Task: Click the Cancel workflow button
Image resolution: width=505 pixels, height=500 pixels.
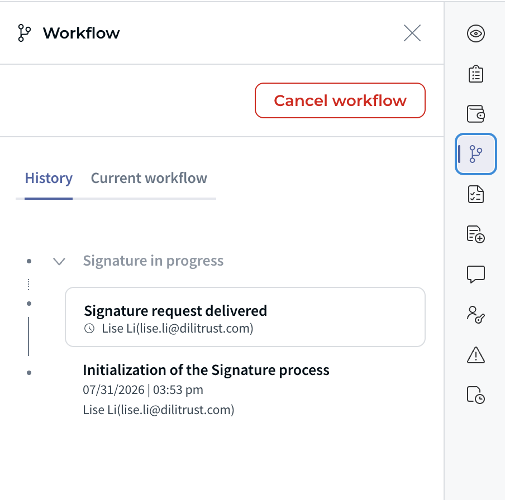Action: pyautogui.click(x=340, y=100)
